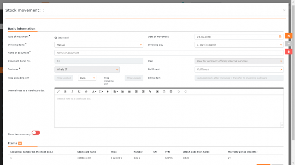Viewport: 295px width, 165px height.
Task: Insert unordered bullet list
Action: pos(129,92)
